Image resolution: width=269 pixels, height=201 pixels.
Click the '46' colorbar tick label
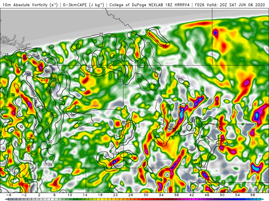(x=207, y=195)
